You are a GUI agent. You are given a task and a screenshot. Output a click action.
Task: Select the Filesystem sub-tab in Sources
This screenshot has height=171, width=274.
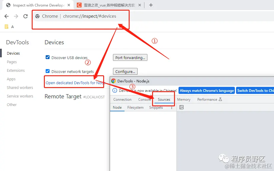[x=136, y=108]
